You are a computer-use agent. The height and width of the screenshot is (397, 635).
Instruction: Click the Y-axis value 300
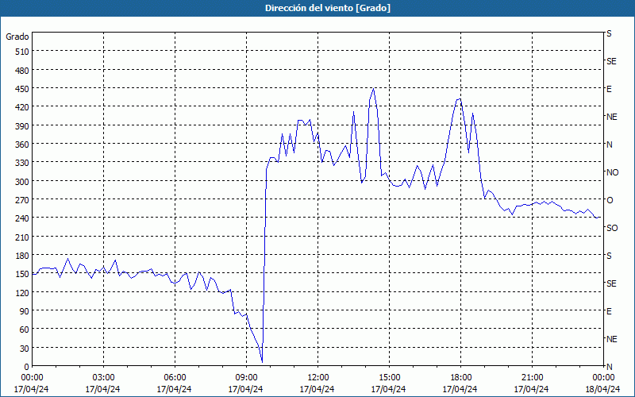click(x=22, y=182)
